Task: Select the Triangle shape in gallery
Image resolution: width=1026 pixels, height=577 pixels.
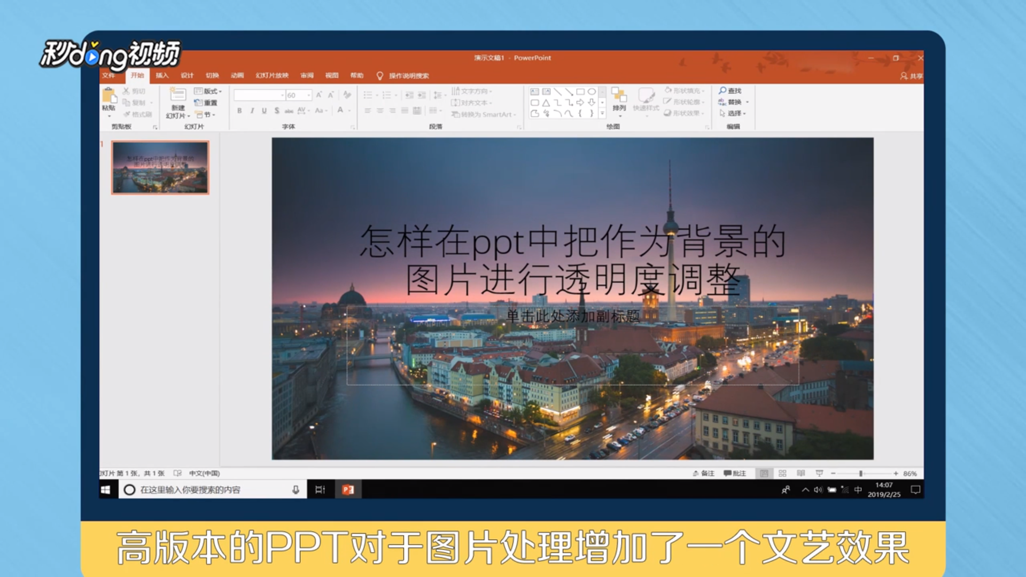Action: 546,103
